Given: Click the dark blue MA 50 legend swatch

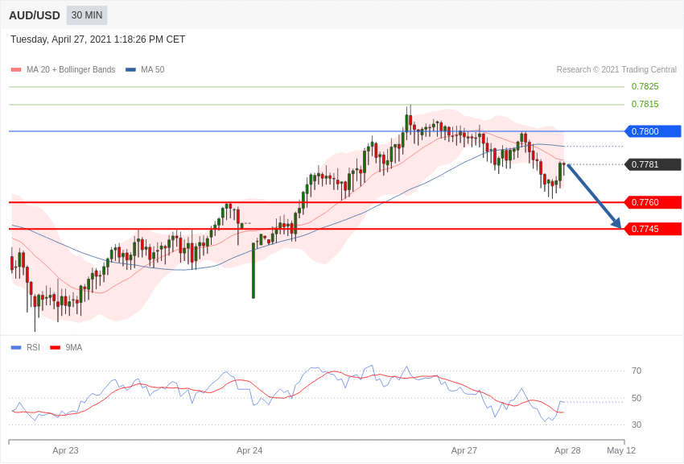Looking at the screenshot, I should pos(130,69).
